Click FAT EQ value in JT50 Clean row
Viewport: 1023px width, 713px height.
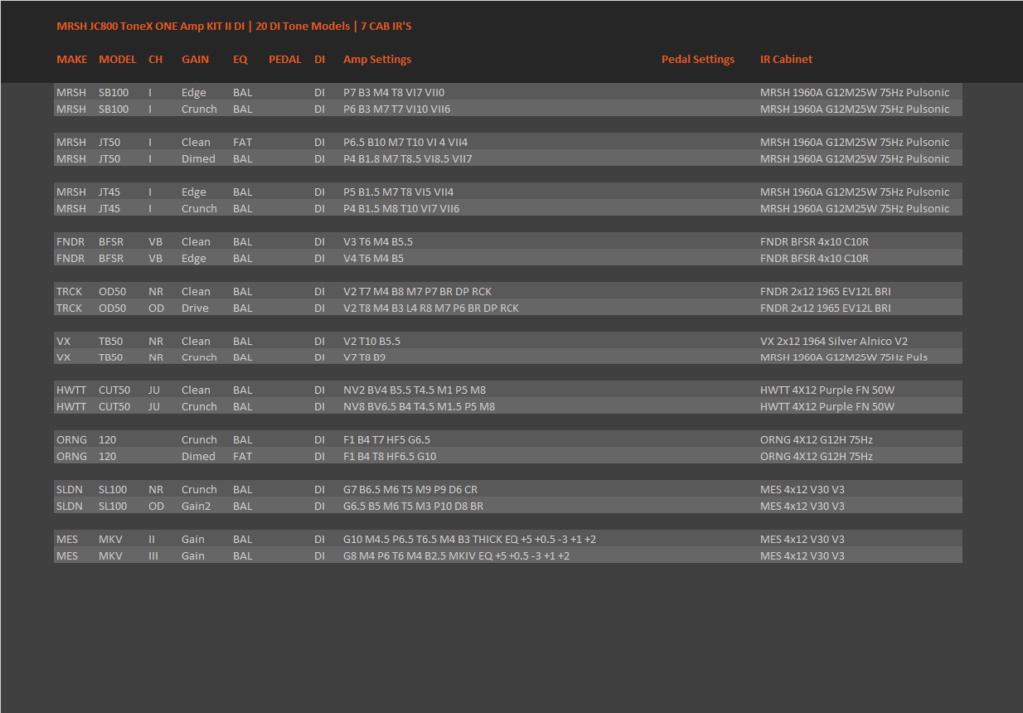click(x=242, y=142)
